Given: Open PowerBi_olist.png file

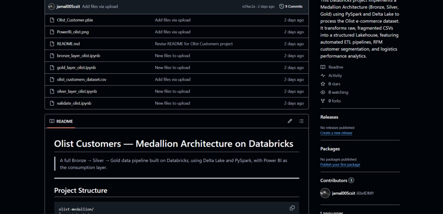Looking at the screenshot, I should click(x=73, y=32).
